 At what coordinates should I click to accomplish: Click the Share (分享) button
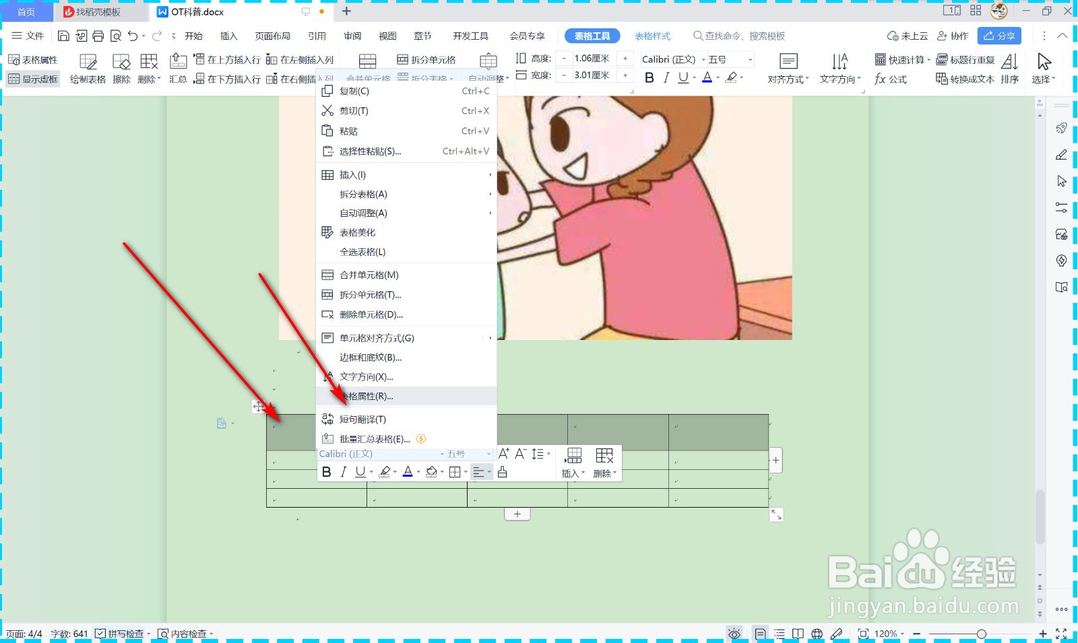coord(999,36)
